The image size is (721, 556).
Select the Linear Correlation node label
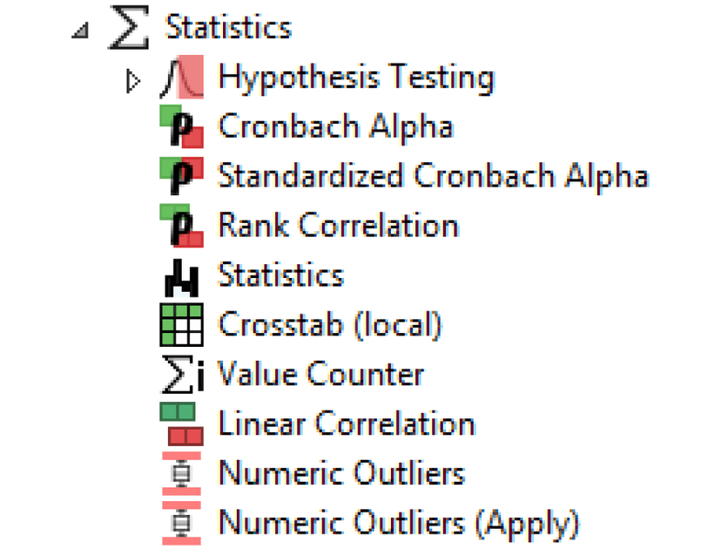347,424
